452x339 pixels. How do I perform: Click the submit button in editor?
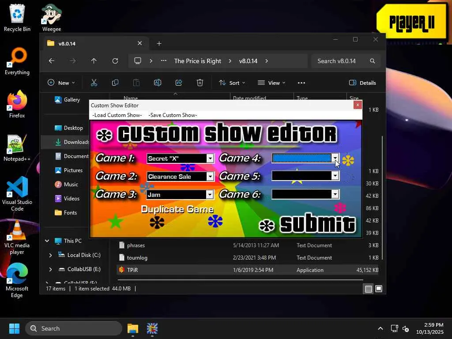(x=308, y=224)
